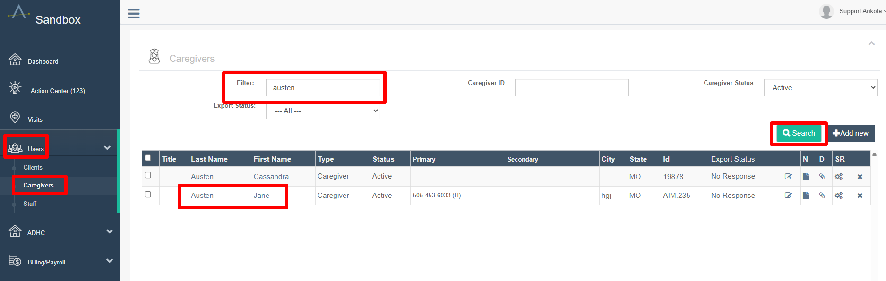Viewport: 886px width, 281px height.
Task: Collapse the Users menu chevron
Action: click(107, 148)
